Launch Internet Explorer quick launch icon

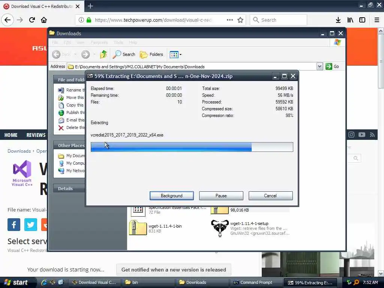pos(44,282)
